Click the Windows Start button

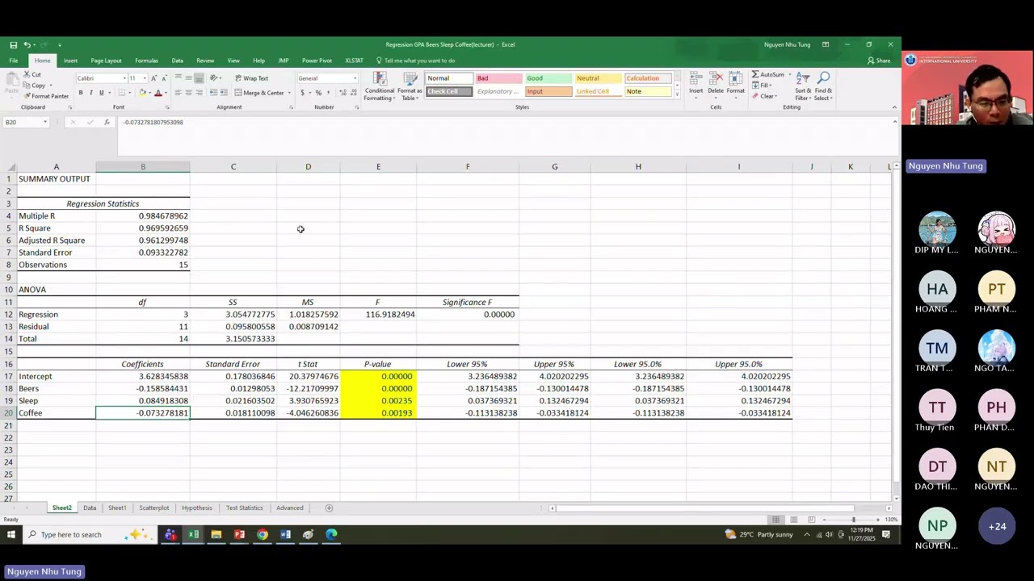pos(11,534)
